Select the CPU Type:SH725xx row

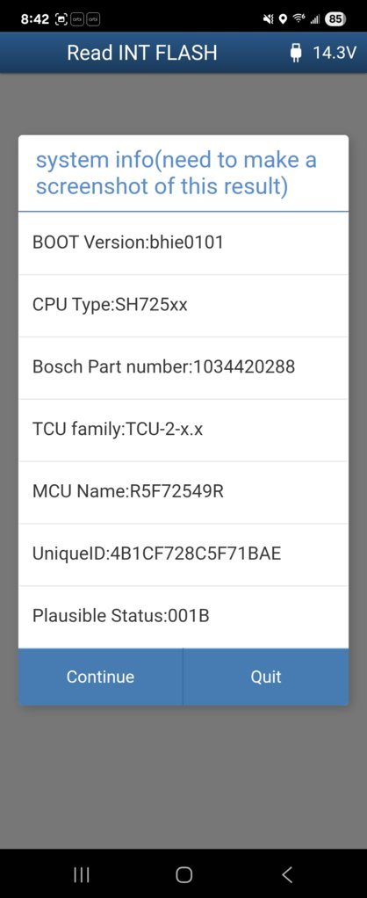pos(183,305)
